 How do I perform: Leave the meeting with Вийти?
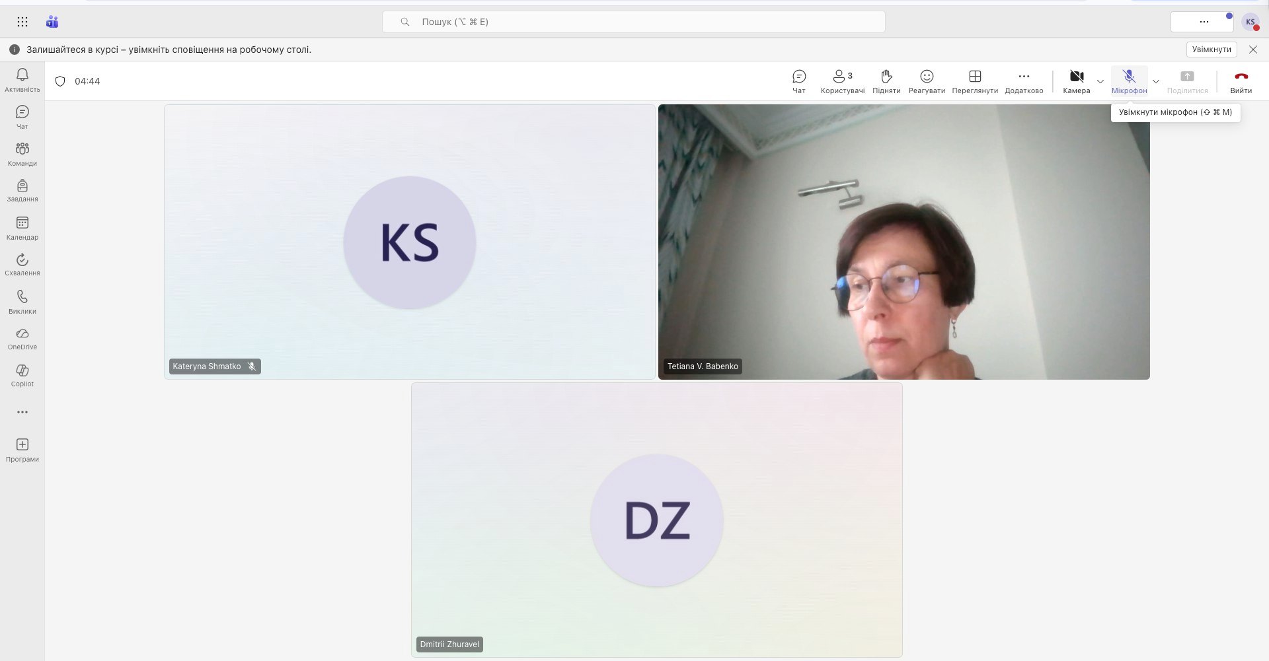coord(1241,81)
